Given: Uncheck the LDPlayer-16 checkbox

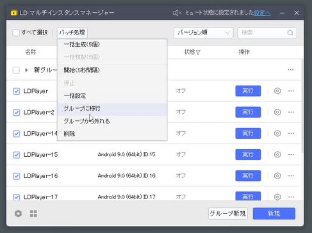Looking at the screenshot, I should click(x=17, y=176).
